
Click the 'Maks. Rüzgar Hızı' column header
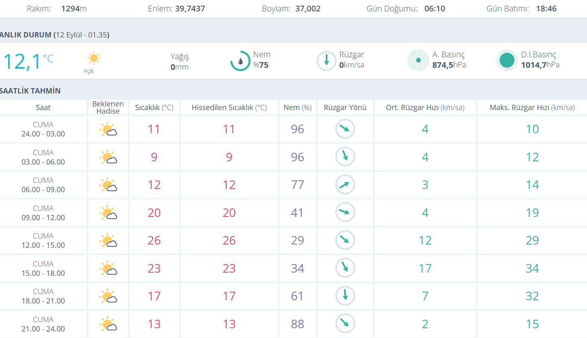pyautogui.click(x=532, y=108)
